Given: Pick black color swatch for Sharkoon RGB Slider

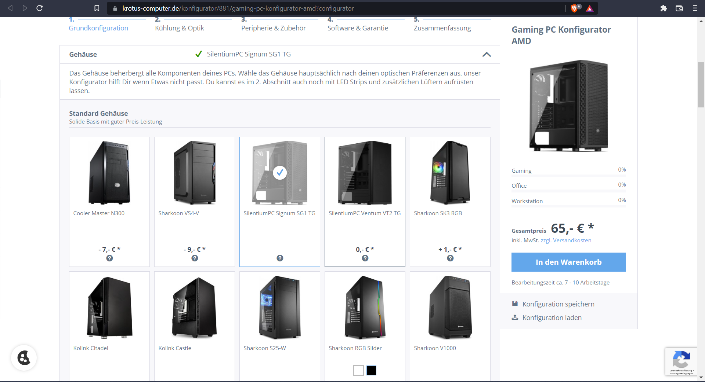Looking at the screenshot, I should 371,370.
